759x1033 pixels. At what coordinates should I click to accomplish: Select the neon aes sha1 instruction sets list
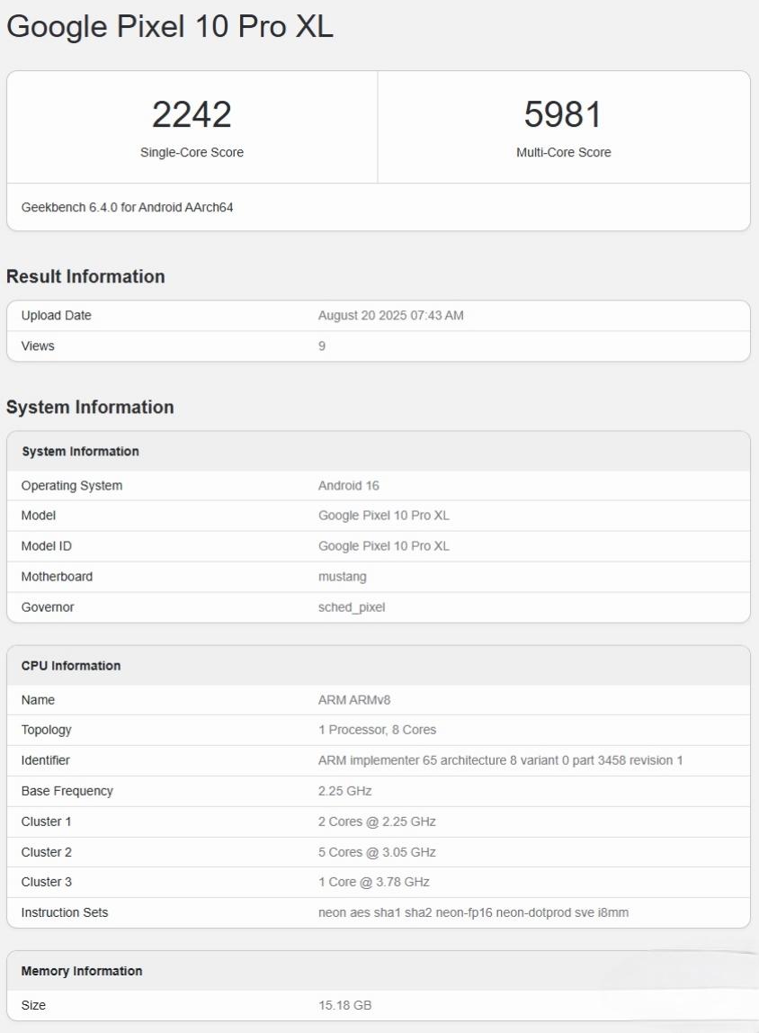pos(473,912)
